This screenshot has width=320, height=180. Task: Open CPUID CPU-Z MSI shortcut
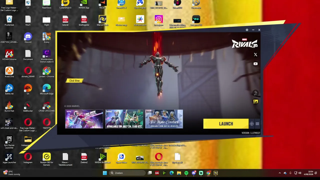[x=47, y=107]
